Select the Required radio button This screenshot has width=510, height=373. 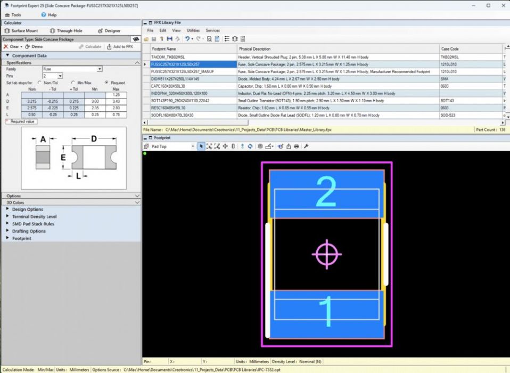[107, 83]
